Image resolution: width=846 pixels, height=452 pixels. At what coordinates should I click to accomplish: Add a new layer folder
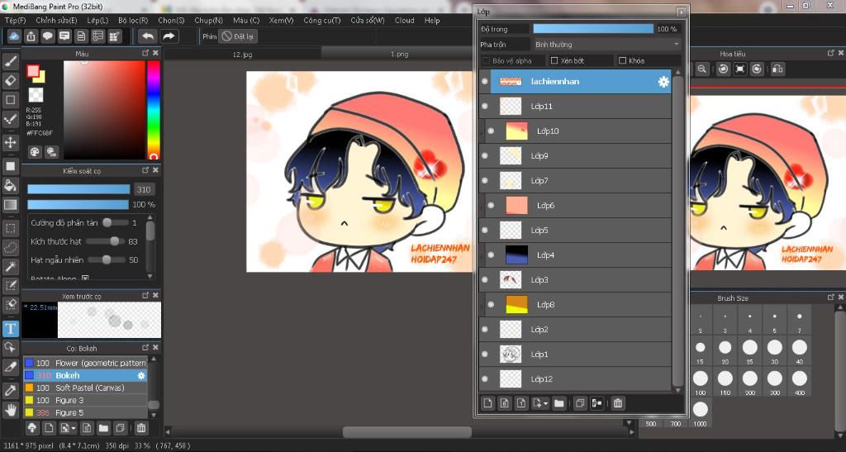pyautogui.click(x=559, y=403)
